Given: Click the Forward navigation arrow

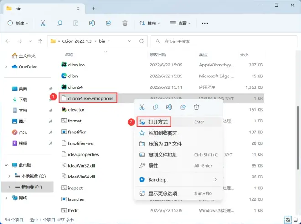Looking at the screenshot, I should pyautogui.click(x=20, y=41).
